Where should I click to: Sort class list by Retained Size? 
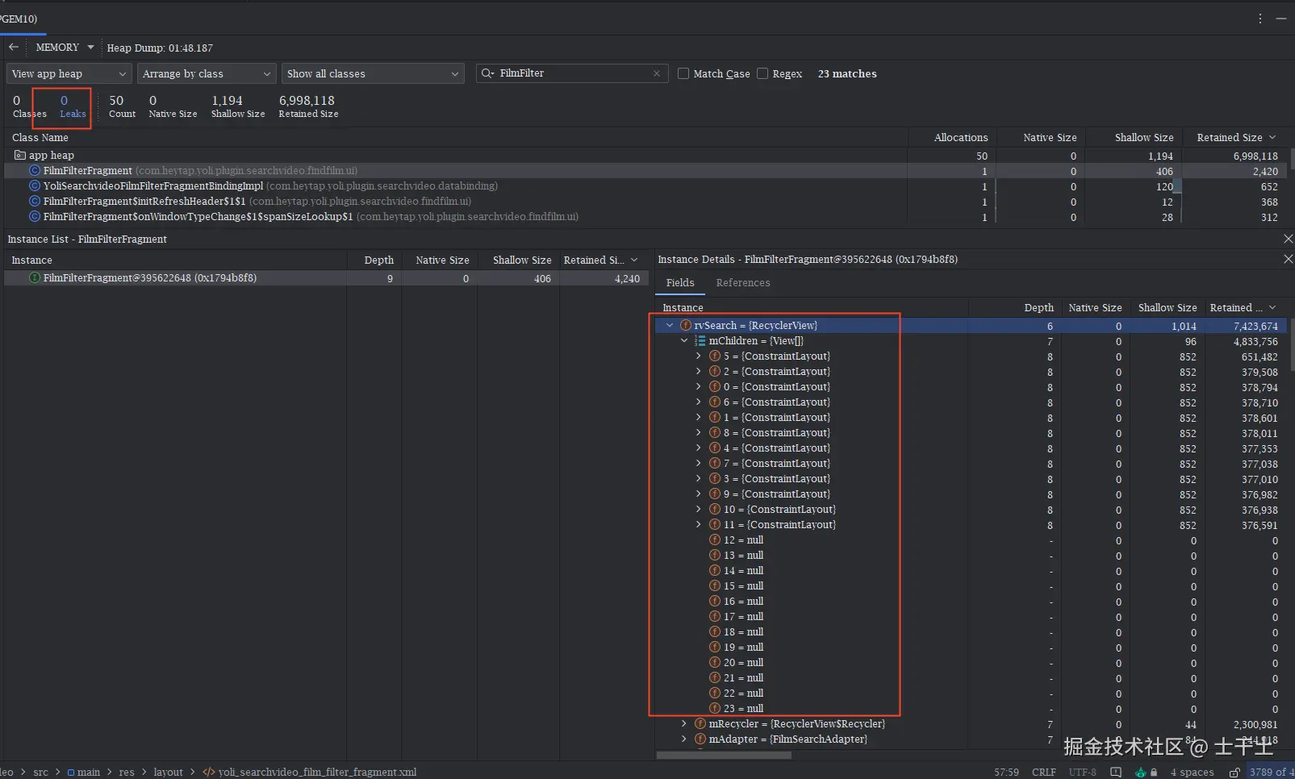[1236, 138]
